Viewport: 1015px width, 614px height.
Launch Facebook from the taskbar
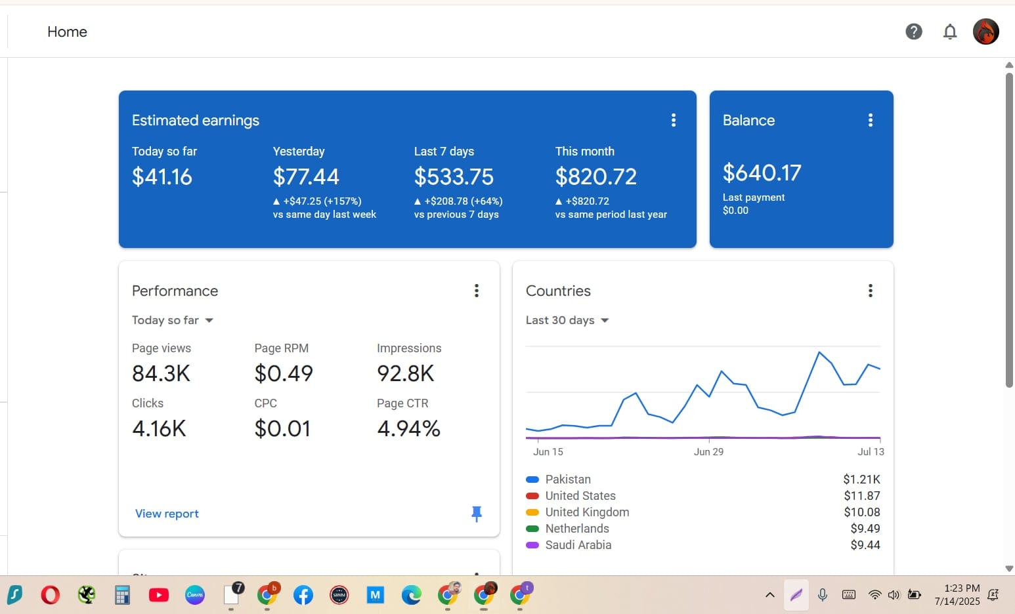tap(303, 595)
